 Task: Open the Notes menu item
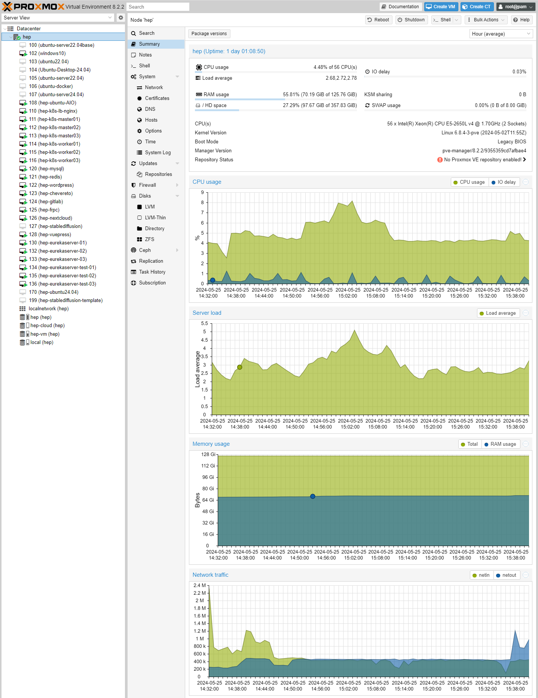tap(156, 55)
